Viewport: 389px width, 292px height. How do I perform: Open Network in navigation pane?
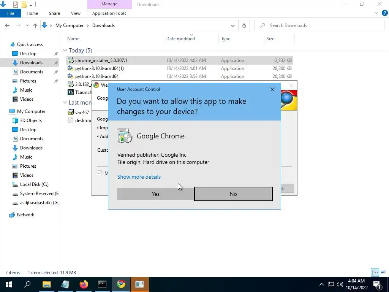coord(25,215)
